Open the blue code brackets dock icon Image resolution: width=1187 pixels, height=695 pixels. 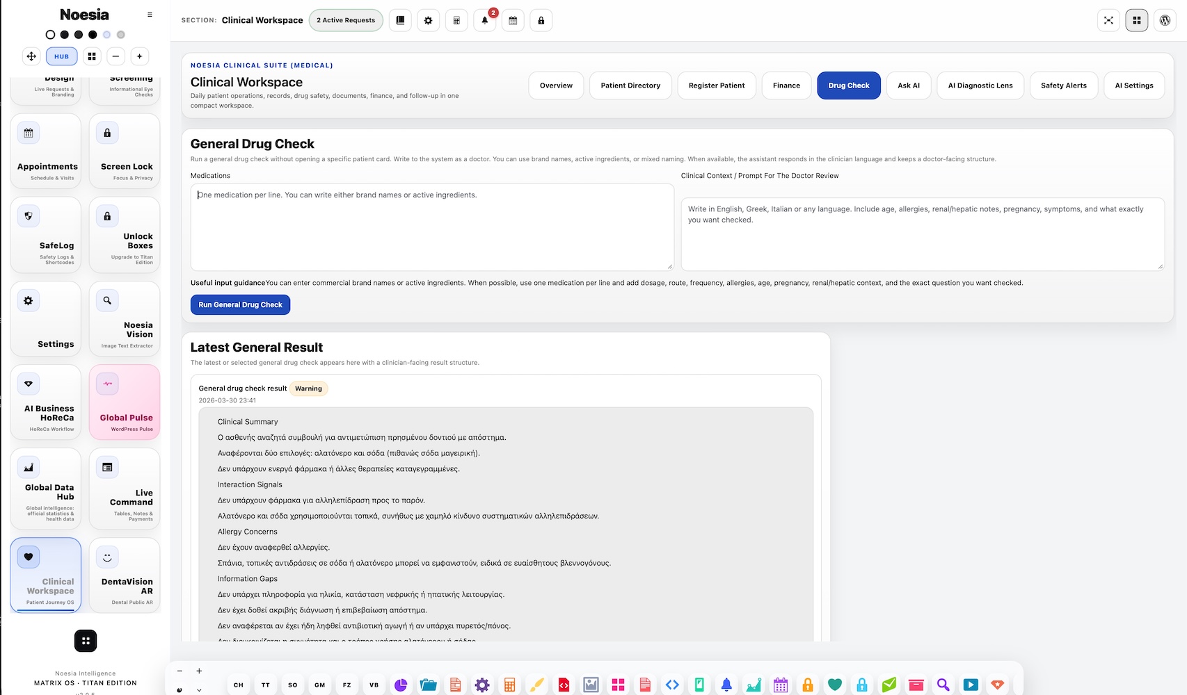pyautogui.click(x=672, y=685)
